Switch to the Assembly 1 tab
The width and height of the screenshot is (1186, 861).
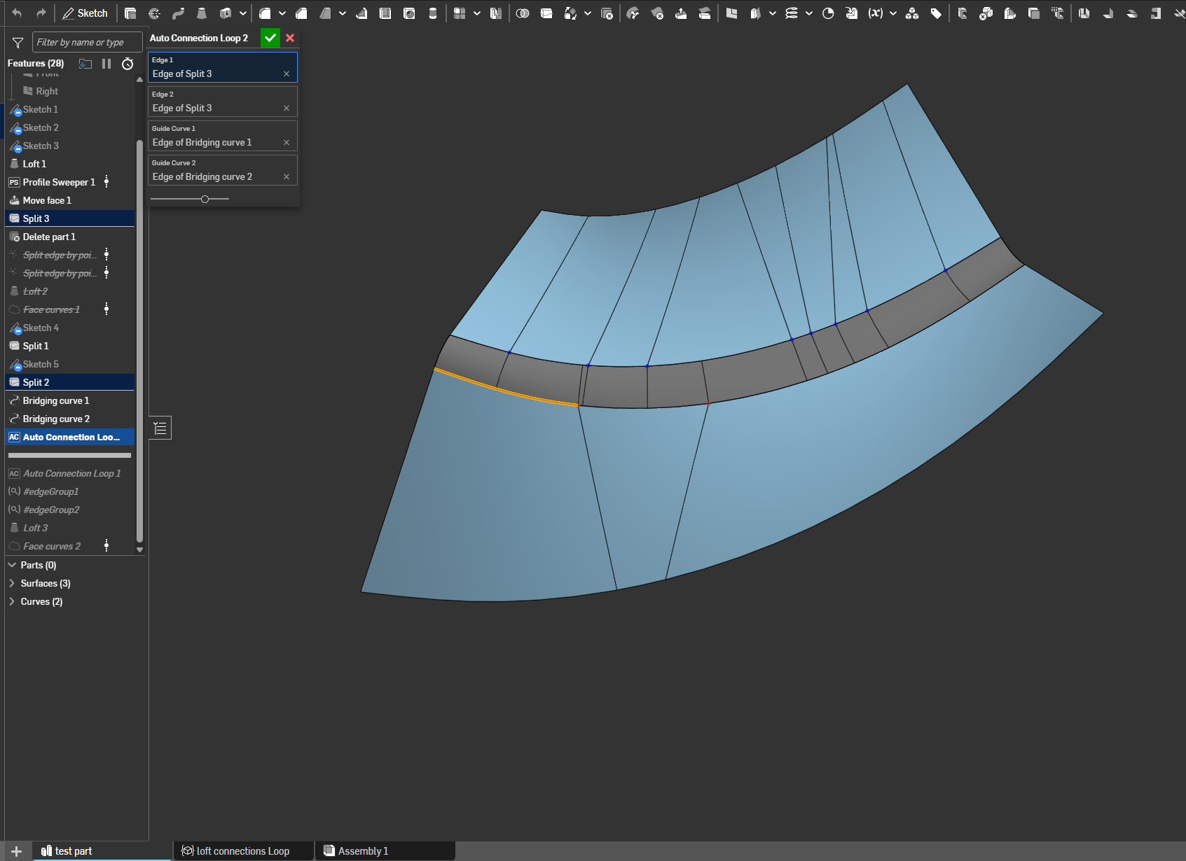(x=363, y=851)
